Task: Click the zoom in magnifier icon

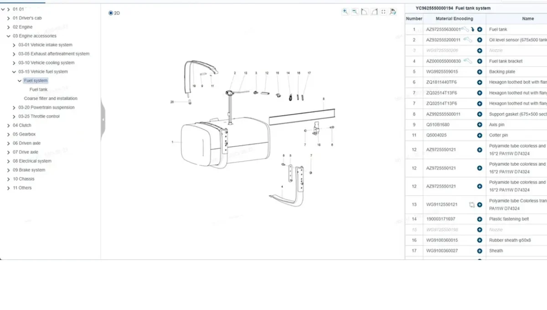Action: click(345, 12)
